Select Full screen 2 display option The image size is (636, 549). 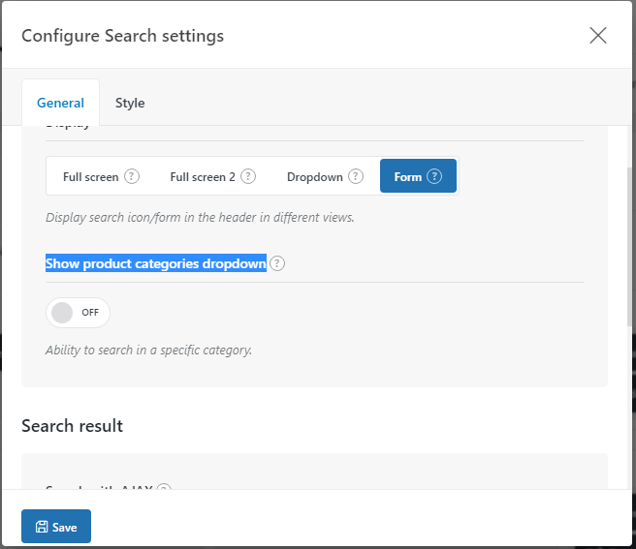click(212, 176)
